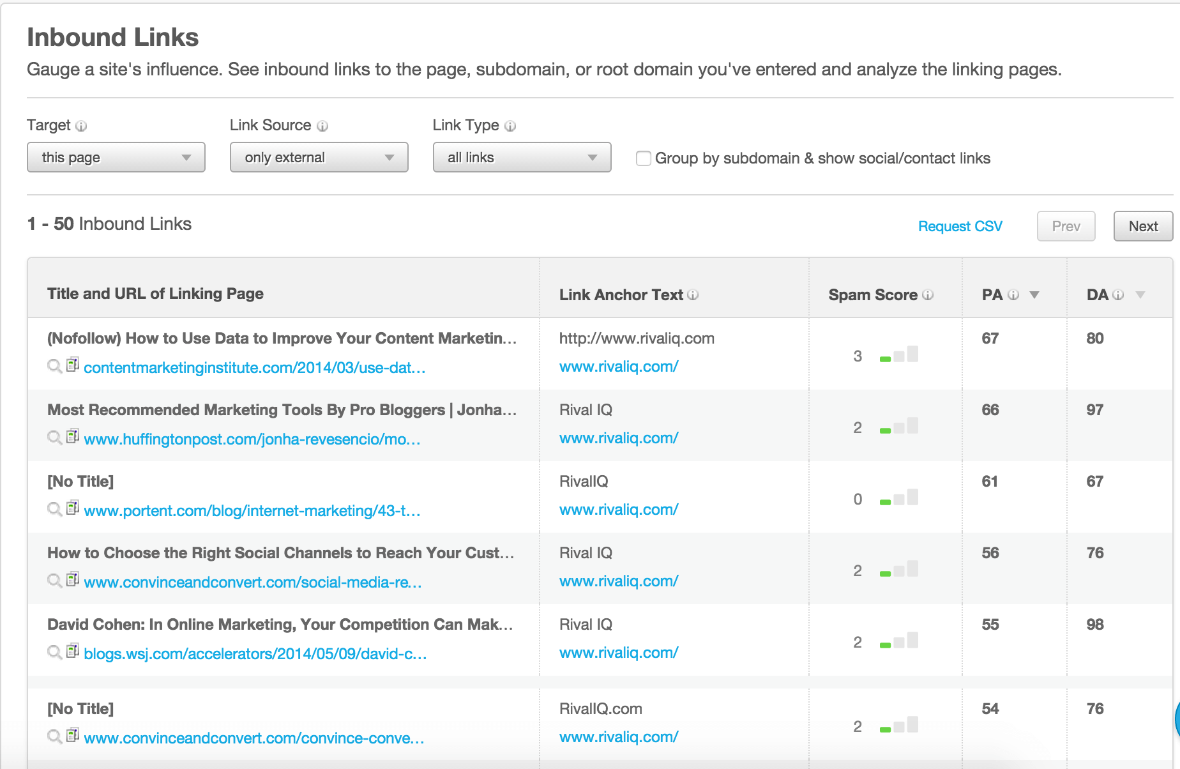Click the 'Spam Score' column header label
The width and height of the screenshot is (1180, 769).
tap(873, 294)
